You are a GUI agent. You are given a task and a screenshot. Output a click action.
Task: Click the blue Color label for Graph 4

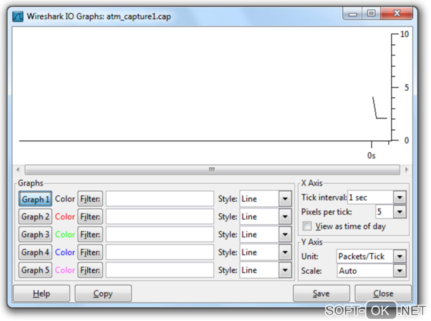(65, 252)
